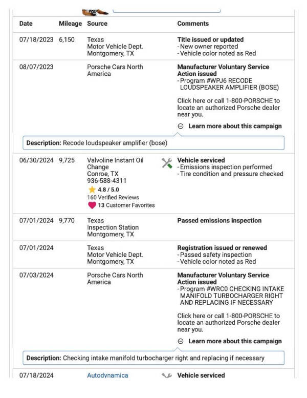Collapse the WPJ6 loudspeaker campaign details
The height and width of the screenshot is (398, 307).
click(x=180, y=126)
